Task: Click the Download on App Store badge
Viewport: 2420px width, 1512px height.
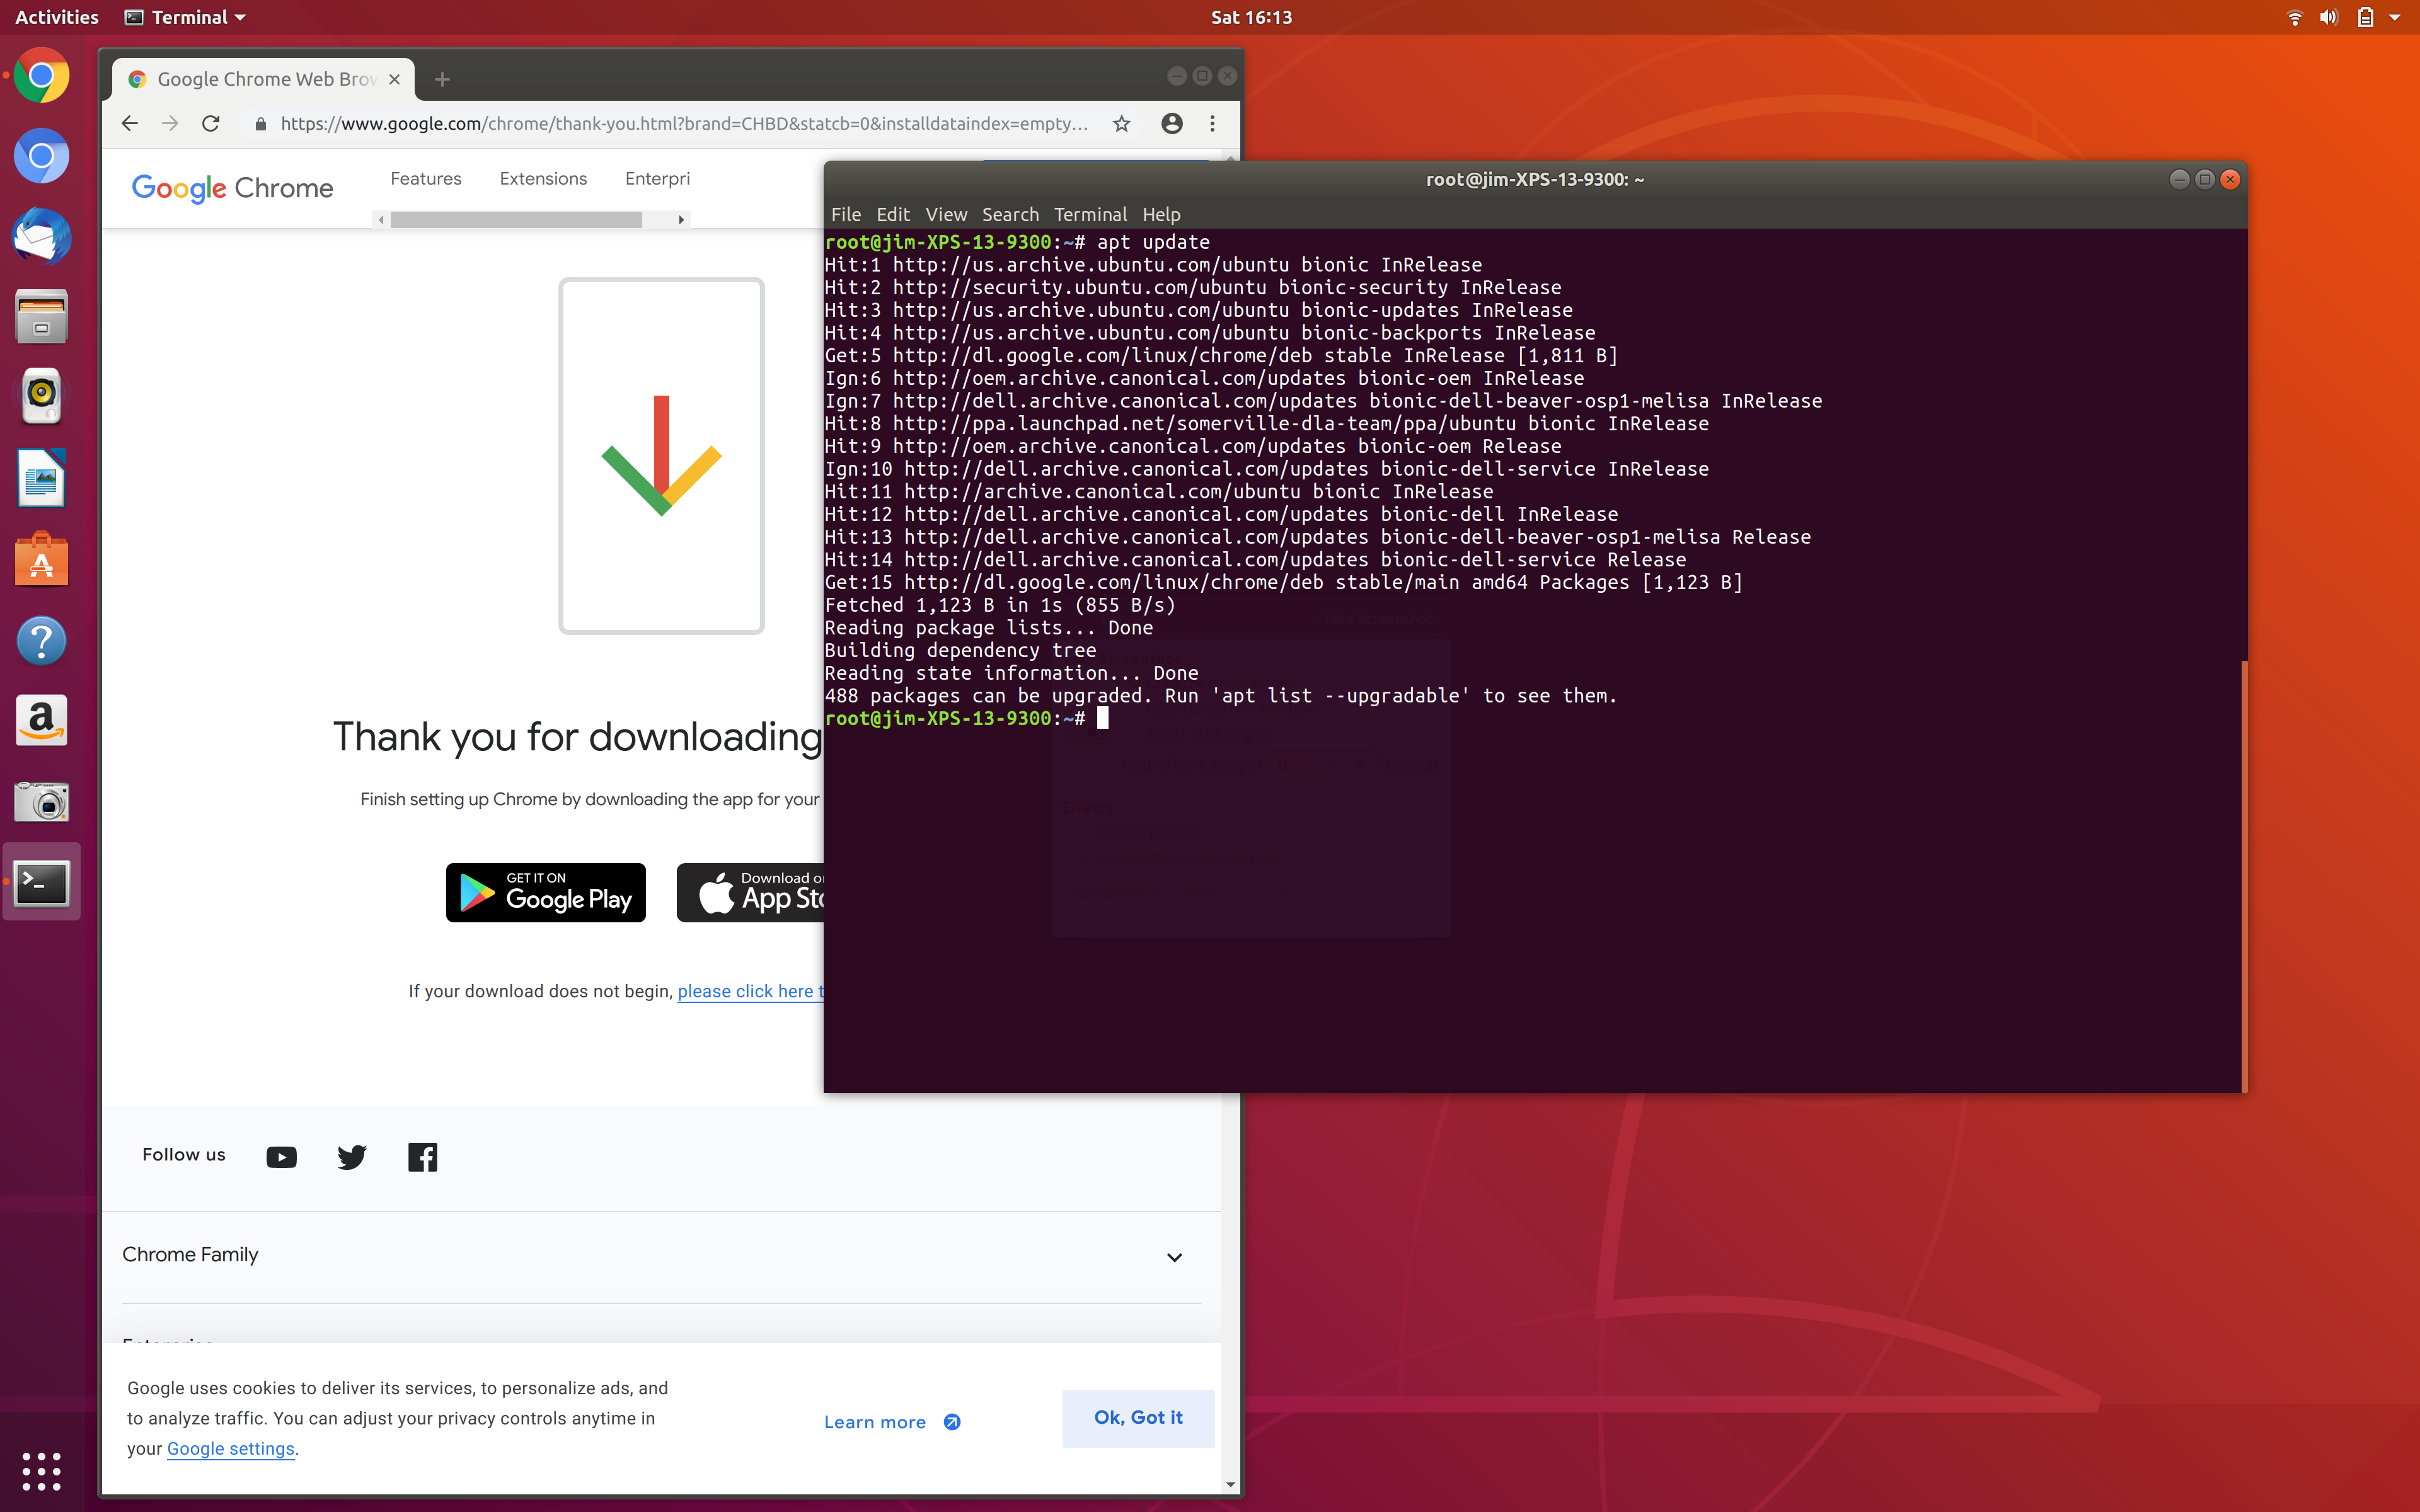Action: 751,892
